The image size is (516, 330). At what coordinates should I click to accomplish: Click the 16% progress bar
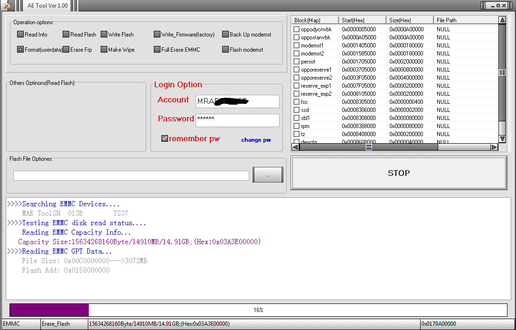pos(258,310)
